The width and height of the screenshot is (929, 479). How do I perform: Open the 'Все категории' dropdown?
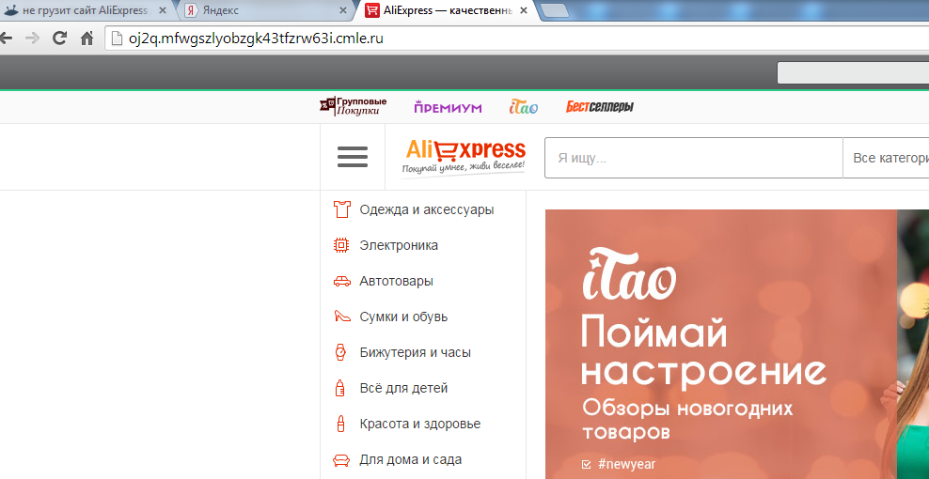click(887, 158)
